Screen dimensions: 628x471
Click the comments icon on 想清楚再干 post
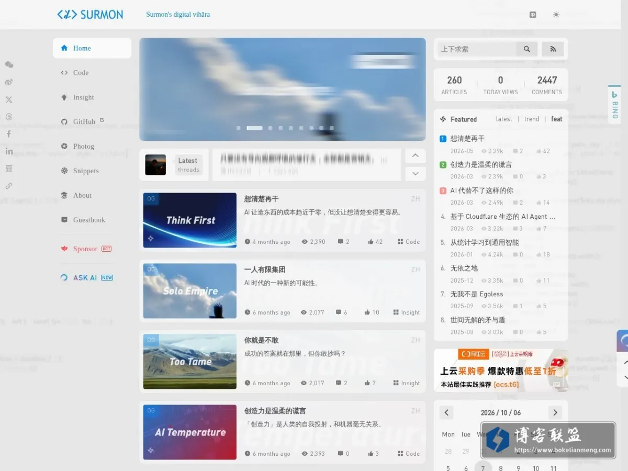tap(341, 242)
